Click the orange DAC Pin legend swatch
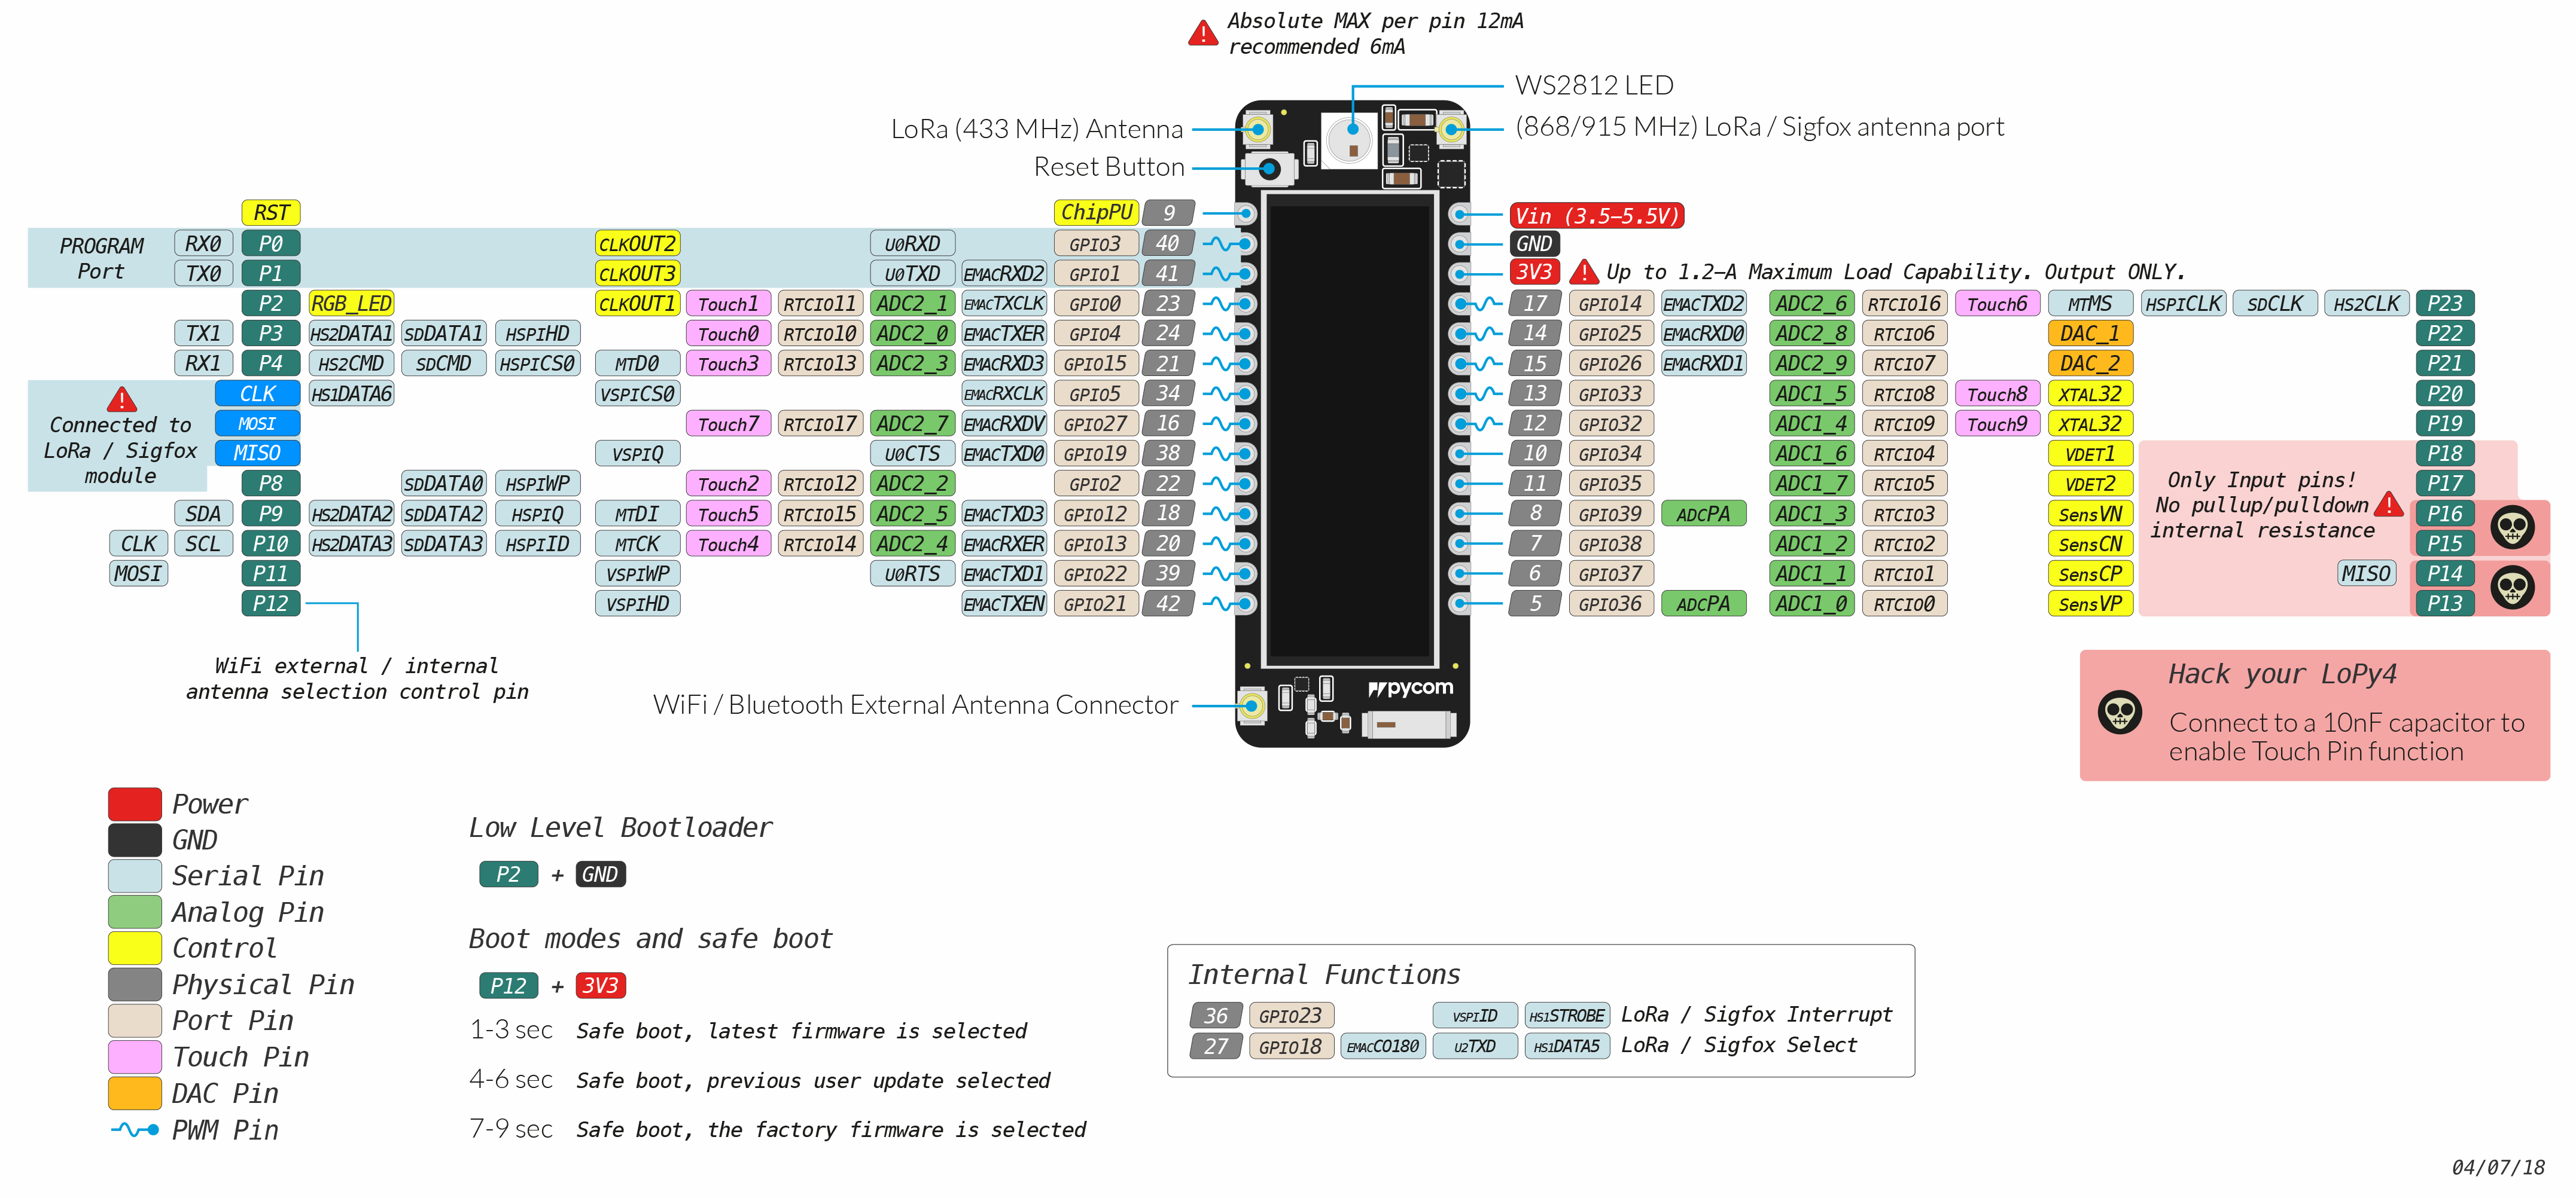 click(134, 1092)
